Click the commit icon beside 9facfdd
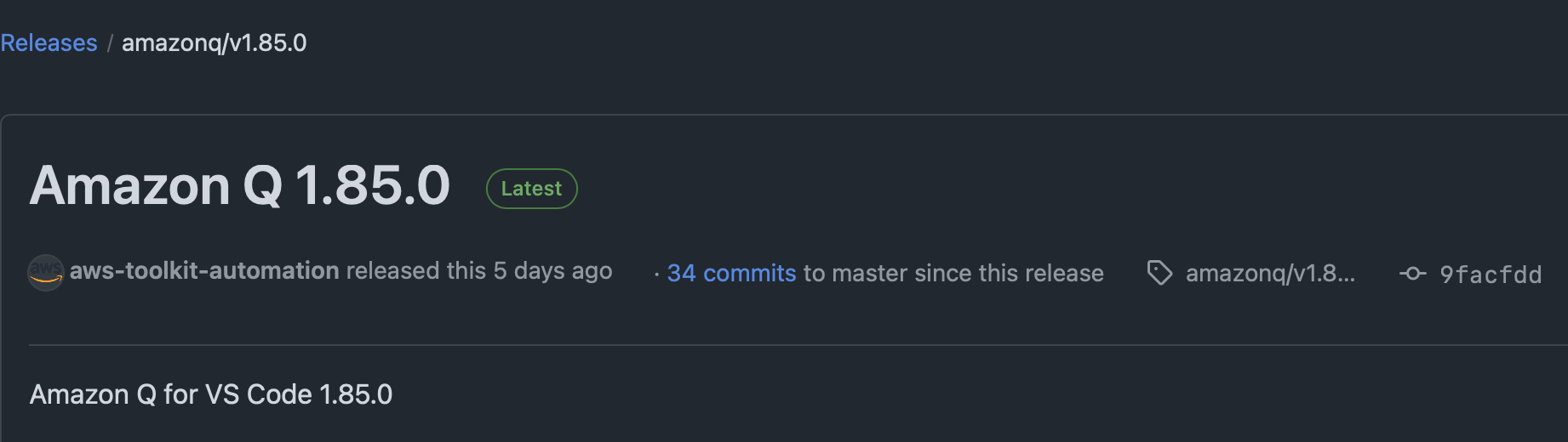 tap(1412, 274)
